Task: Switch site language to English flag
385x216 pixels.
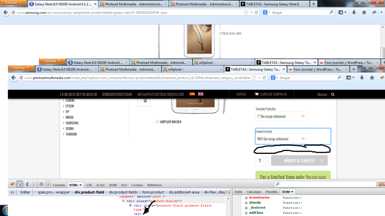Action: [201, 94]
